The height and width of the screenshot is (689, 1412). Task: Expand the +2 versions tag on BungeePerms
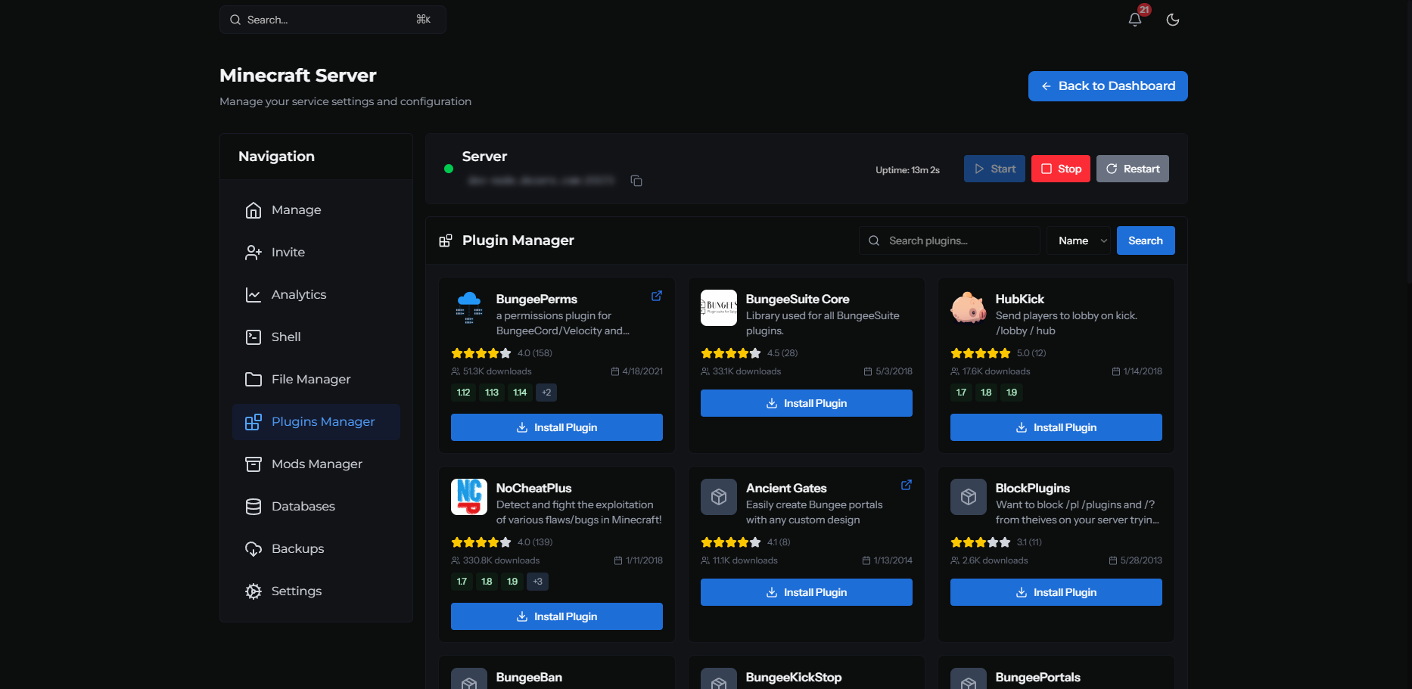click(546, 393)
